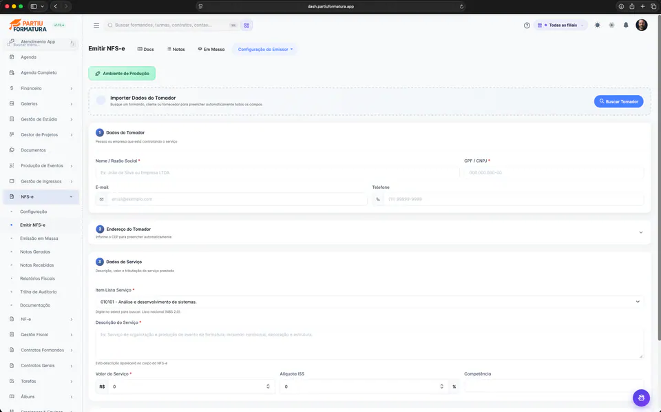Click the Buscar Tomador button
The height and width of the screenshot is (412, 661).
click(x=618, y=102)
